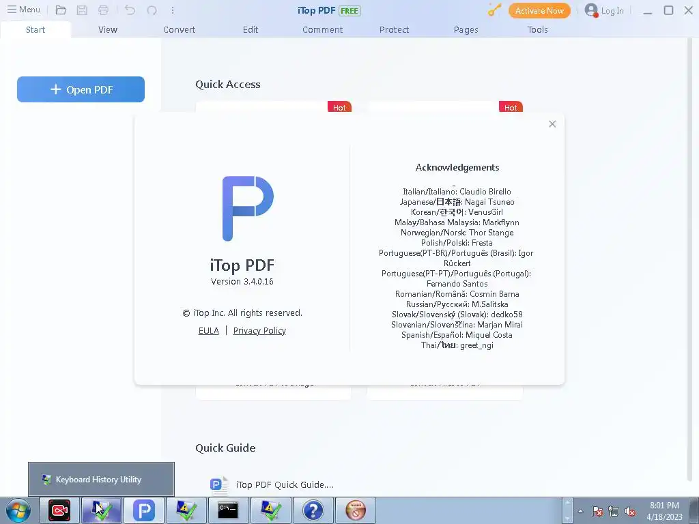Click the taskbar clock showing 8:01 PM
Image resolution: width=699 pixels, height=524 pixels.
click(x=664, y=511)
